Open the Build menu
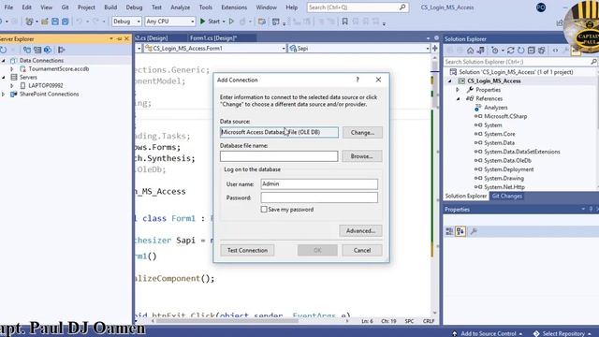This screenshot has width=599, height=337. (x=110, y=7)
